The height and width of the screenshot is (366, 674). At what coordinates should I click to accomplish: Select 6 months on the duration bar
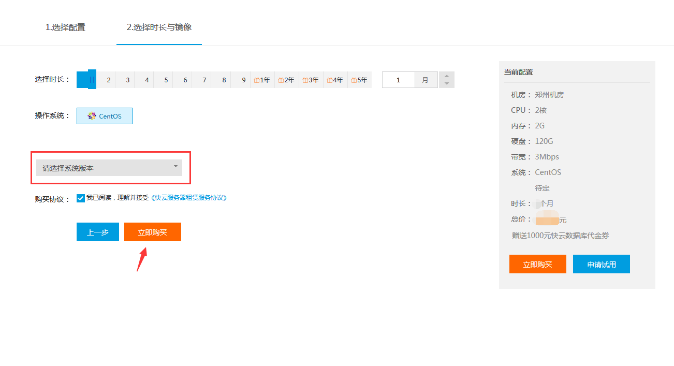click(x=185, y=80)
